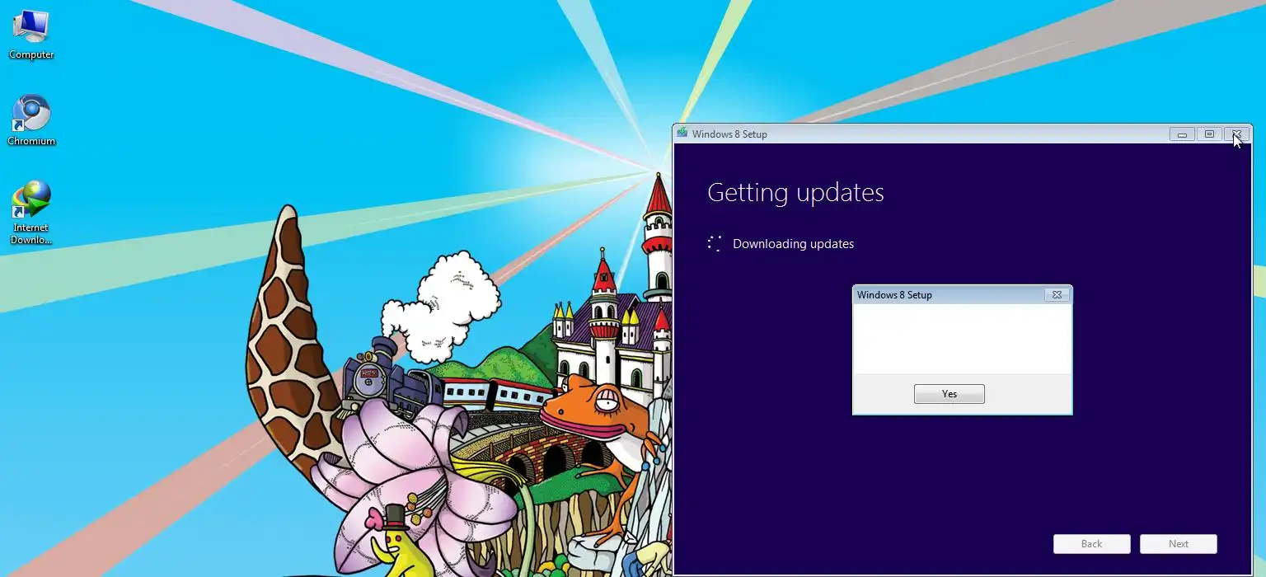The width and height of the screenshot is (1266, 577).
Task: Click the disabled Back button
Action: pyautogui.click(x=1091, y=544)
